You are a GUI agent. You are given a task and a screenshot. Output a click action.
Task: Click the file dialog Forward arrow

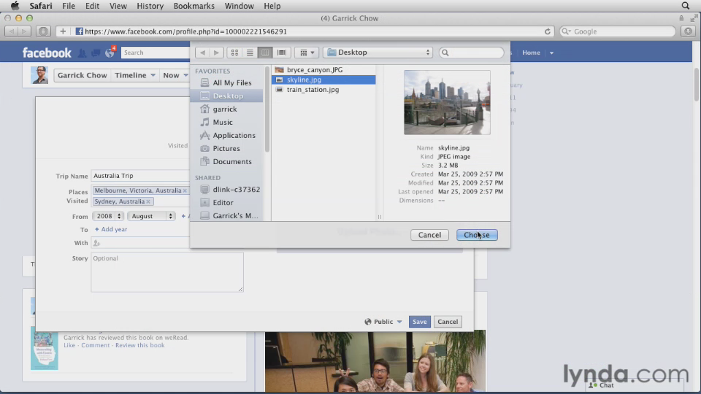(x=216, y=53)
